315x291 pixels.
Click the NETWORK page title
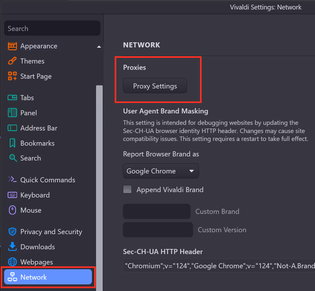pyautogui.click(x=142, y=45)
